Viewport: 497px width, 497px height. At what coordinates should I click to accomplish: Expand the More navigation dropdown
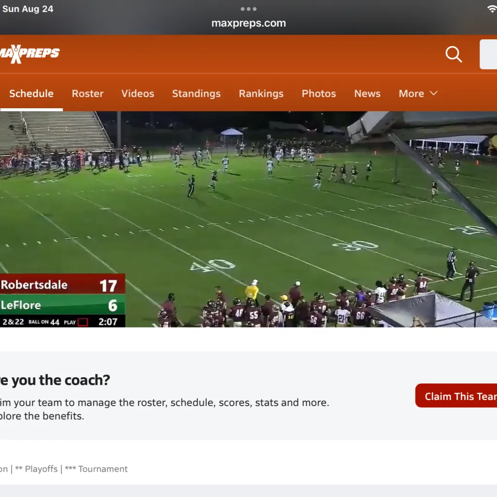[418, 94]
